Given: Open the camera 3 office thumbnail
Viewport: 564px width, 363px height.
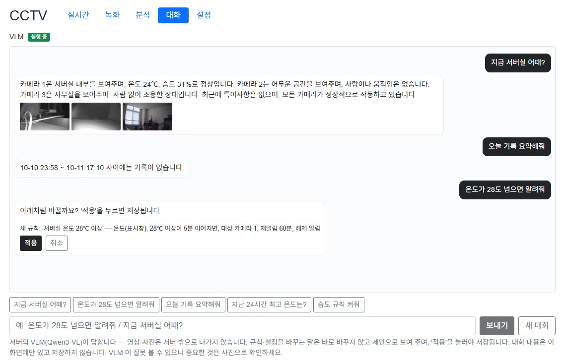Looking at the screenshot, I should point(147,117).
